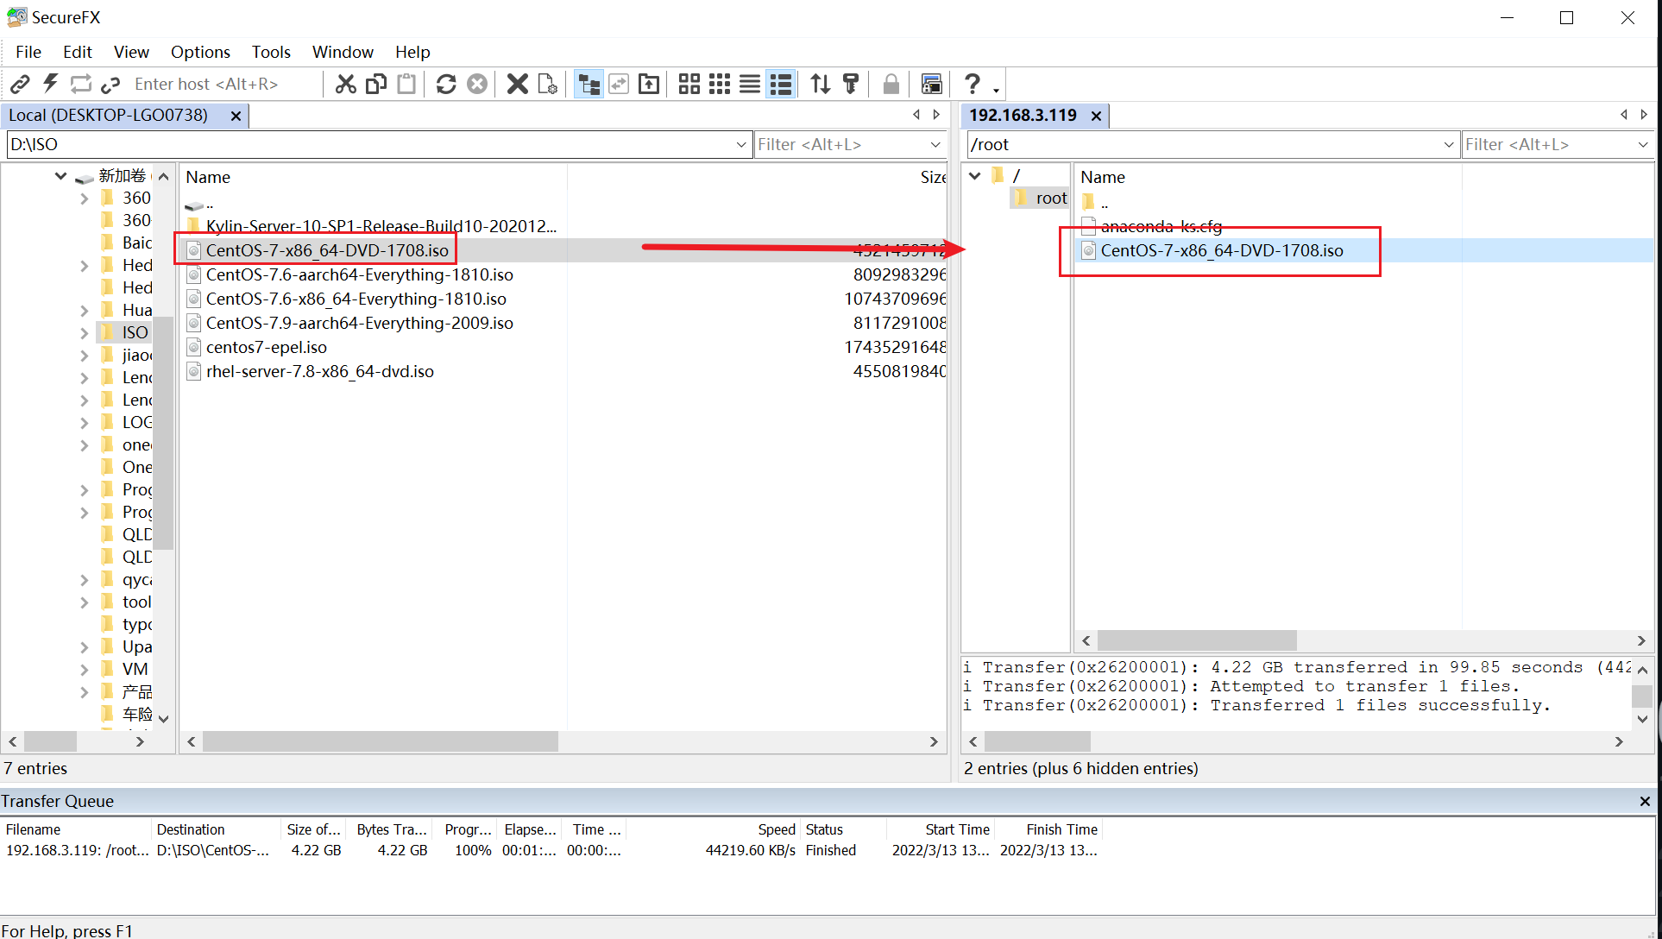This screenshot has width=1662, height=939.
Task: Open the /root path dropdown
Action: 1449,144
